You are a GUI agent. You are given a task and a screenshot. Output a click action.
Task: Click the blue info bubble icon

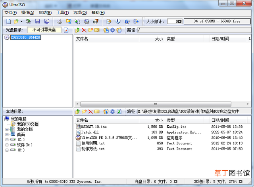click(x=118, y=21)
